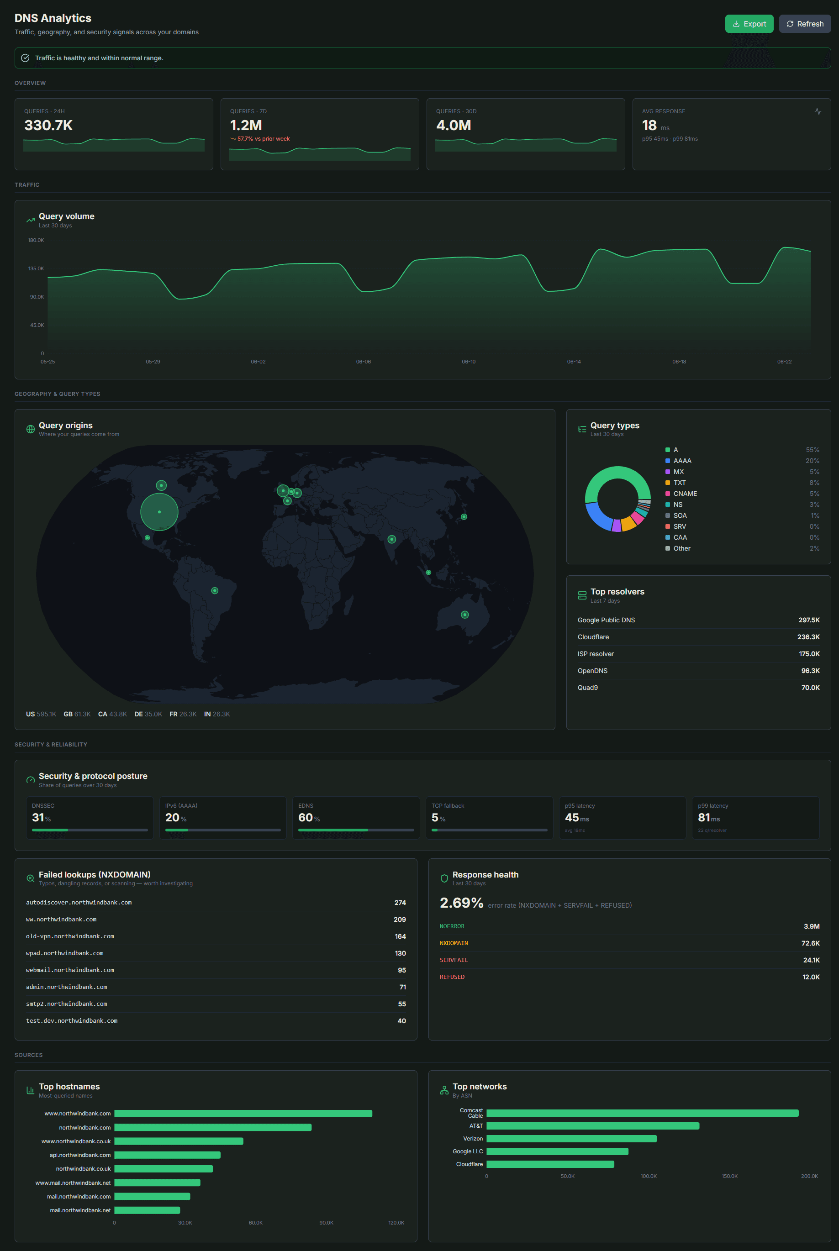The width and height of the screenshot is (839, 1251).
Task: Click the p95 latency 45ms tile
Action: click(x=623, y=818)
